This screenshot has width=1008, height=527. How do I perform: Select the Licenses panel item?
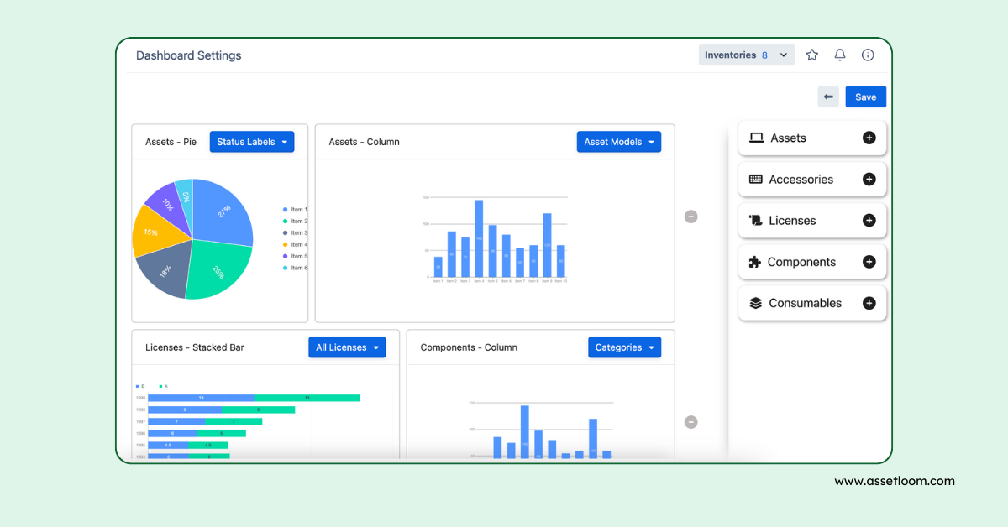coord(792,221)
